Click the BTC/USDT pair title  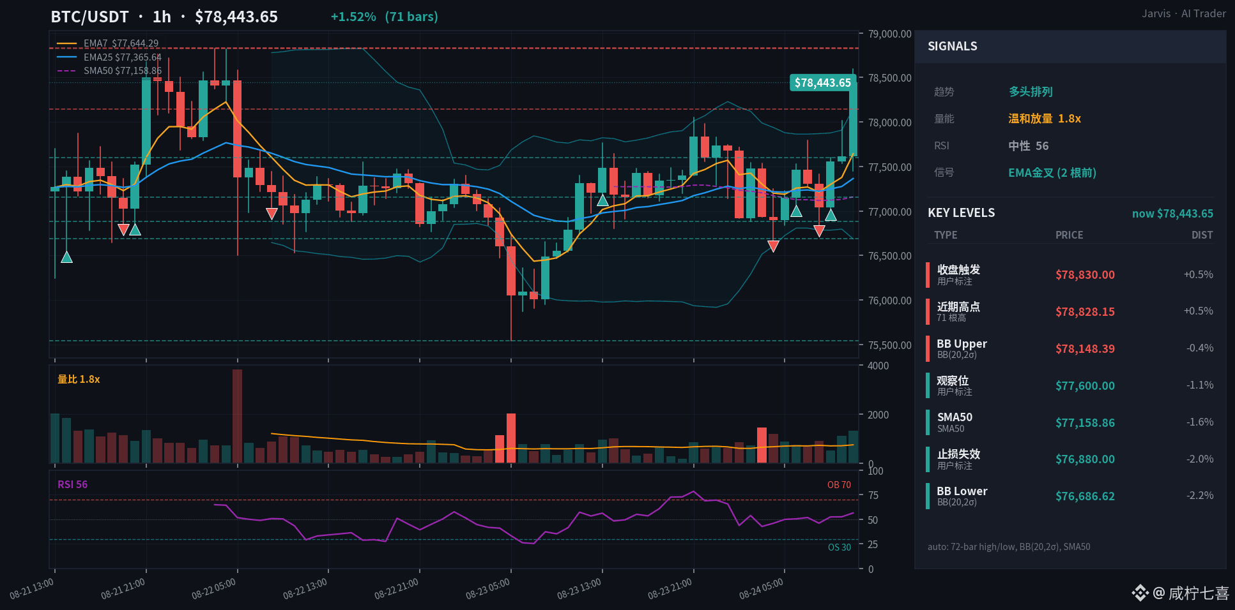pos(89,17)
